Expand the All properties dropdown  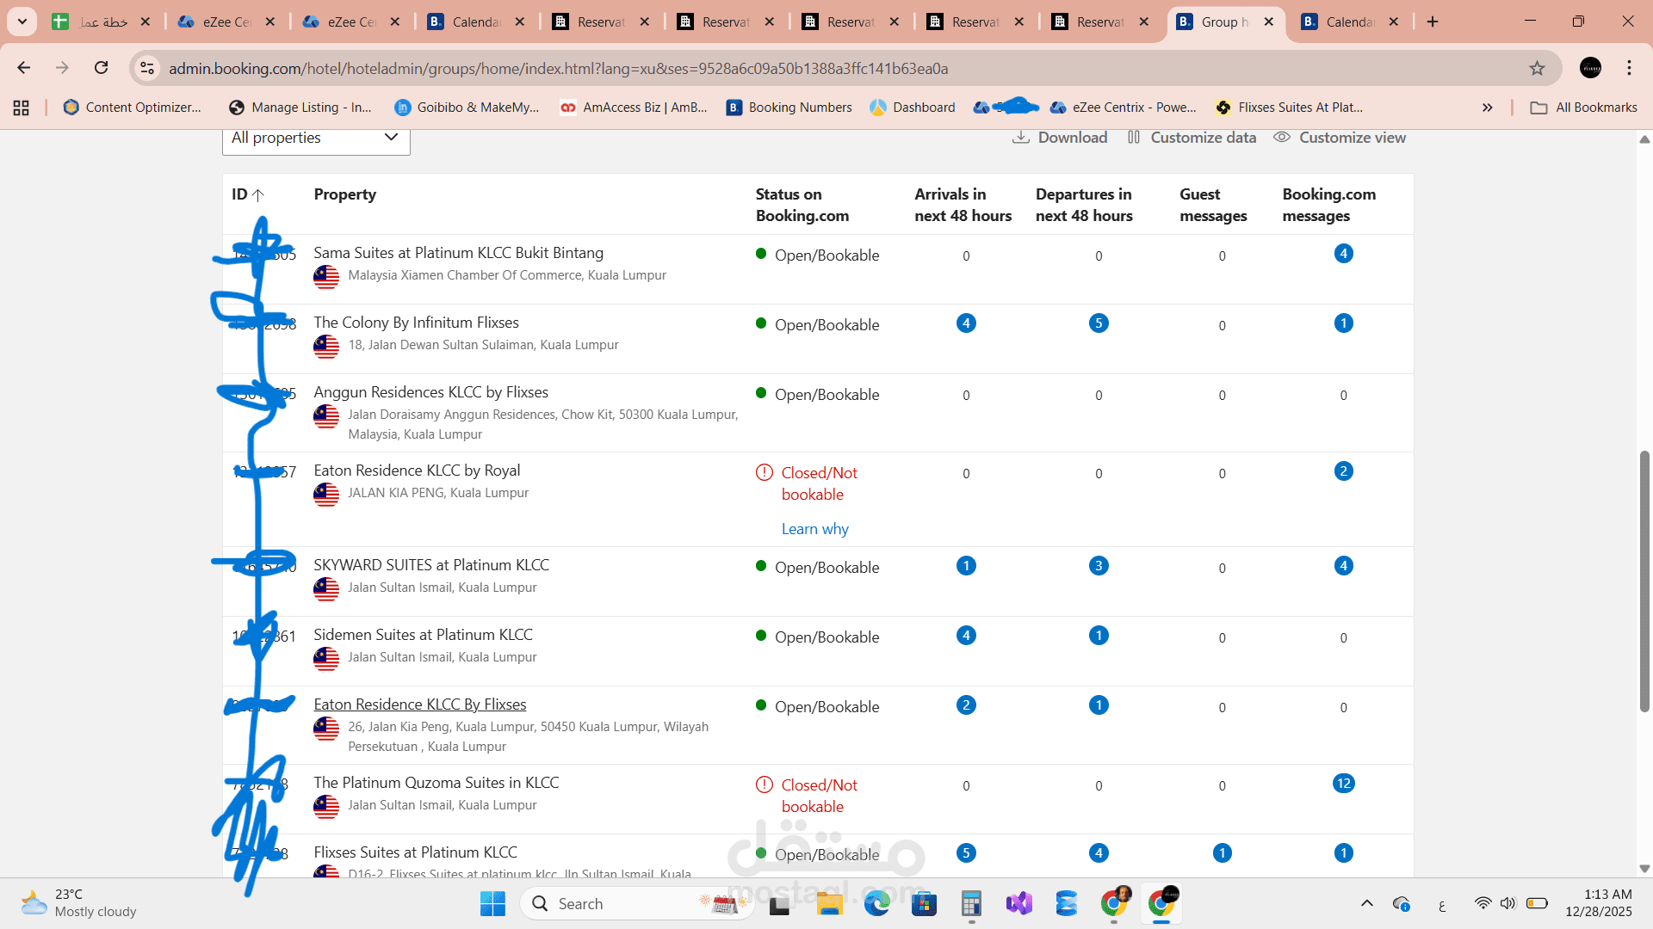click(316, 138)
